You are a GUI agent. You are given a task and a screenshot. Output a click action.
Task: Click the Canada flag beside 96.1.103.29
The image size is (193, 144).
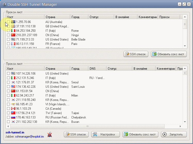(13, 109)
